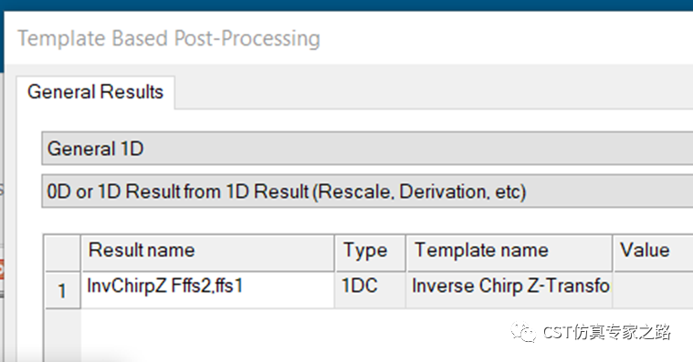The height and width of the screenshot is (362, 693).
Task: Select row 1 via its row number
Action: (x=63, y=291)
